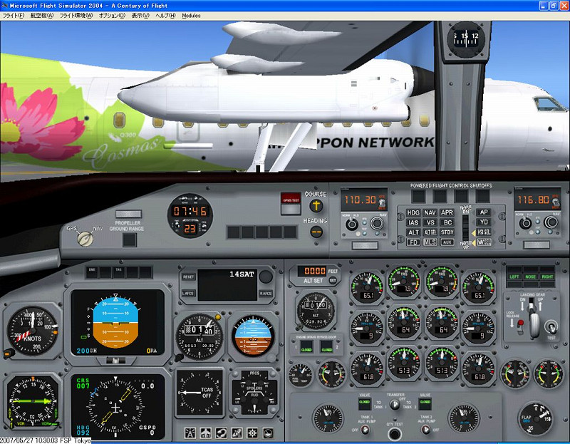Open the radio stack satellite-dish icon
This screenshot has height=444, width=570.
tap(237, 433)
